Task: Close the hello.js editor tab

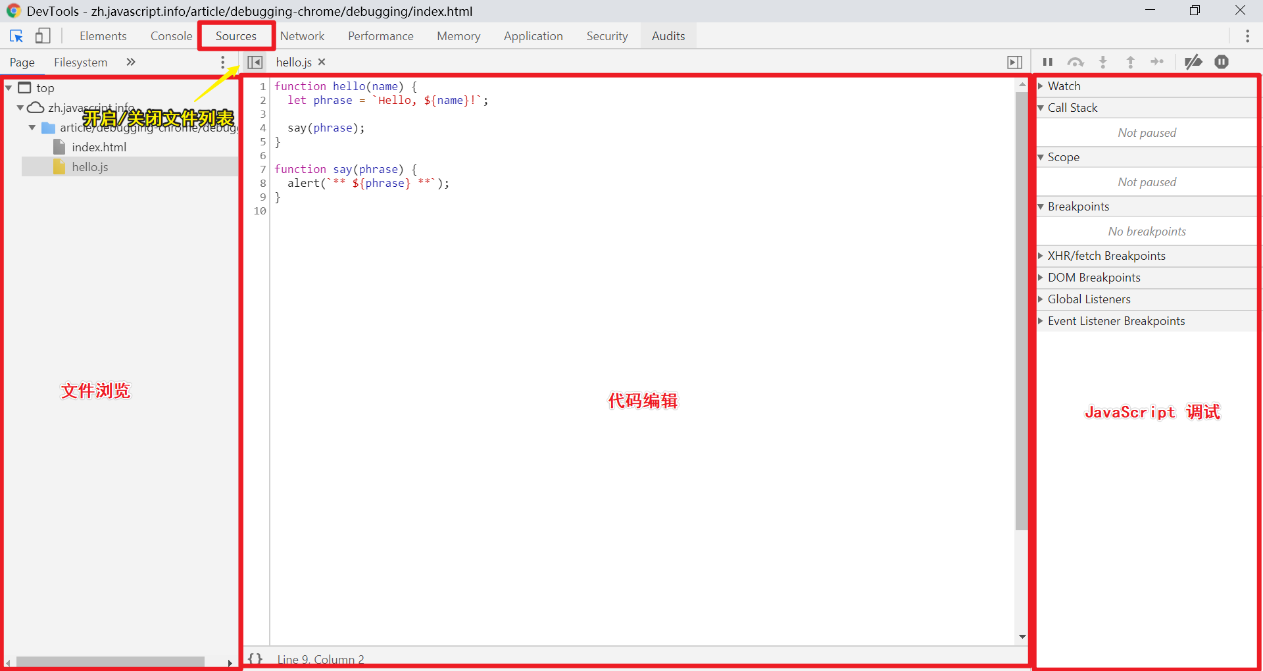Action: pos(322,62)
